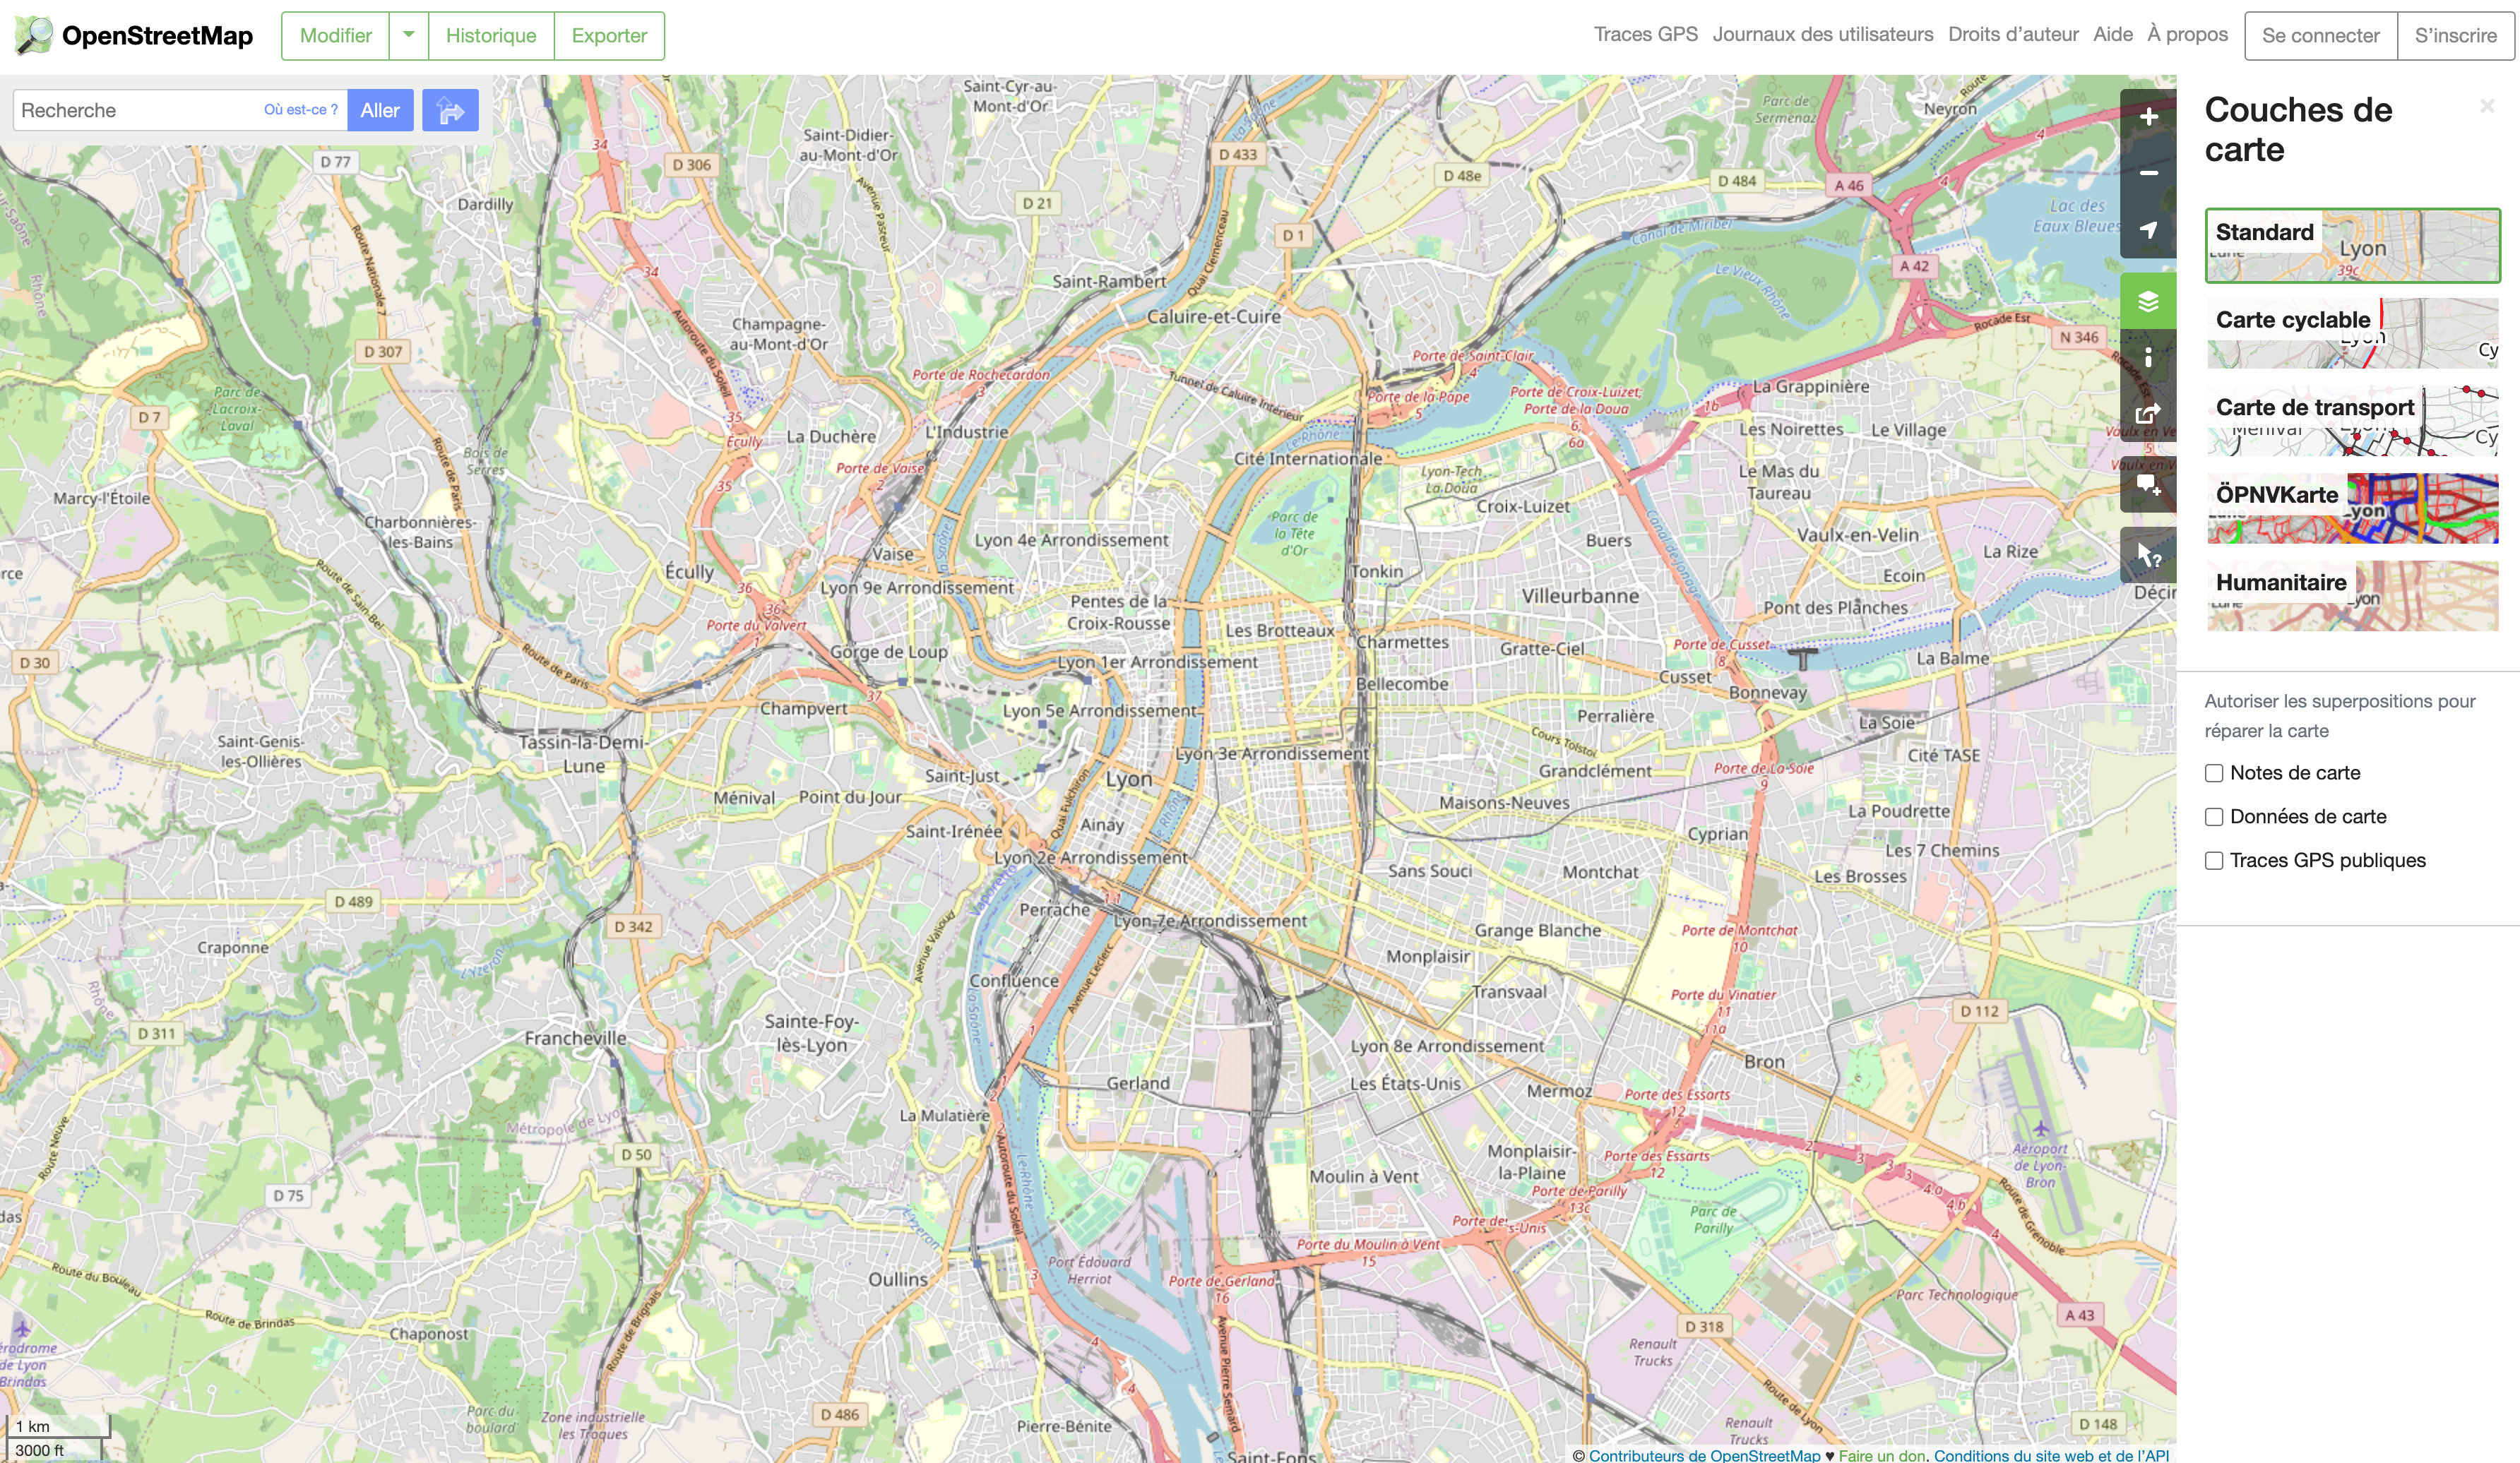Show my location with arrow icon
Image resolution: width=2520 pixels, height=1463 pixels.
tap(2147, 230)
